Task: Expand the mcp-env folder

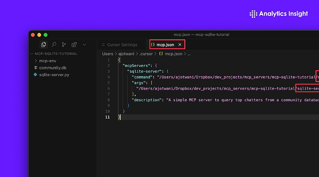Action: click(47, 61)
